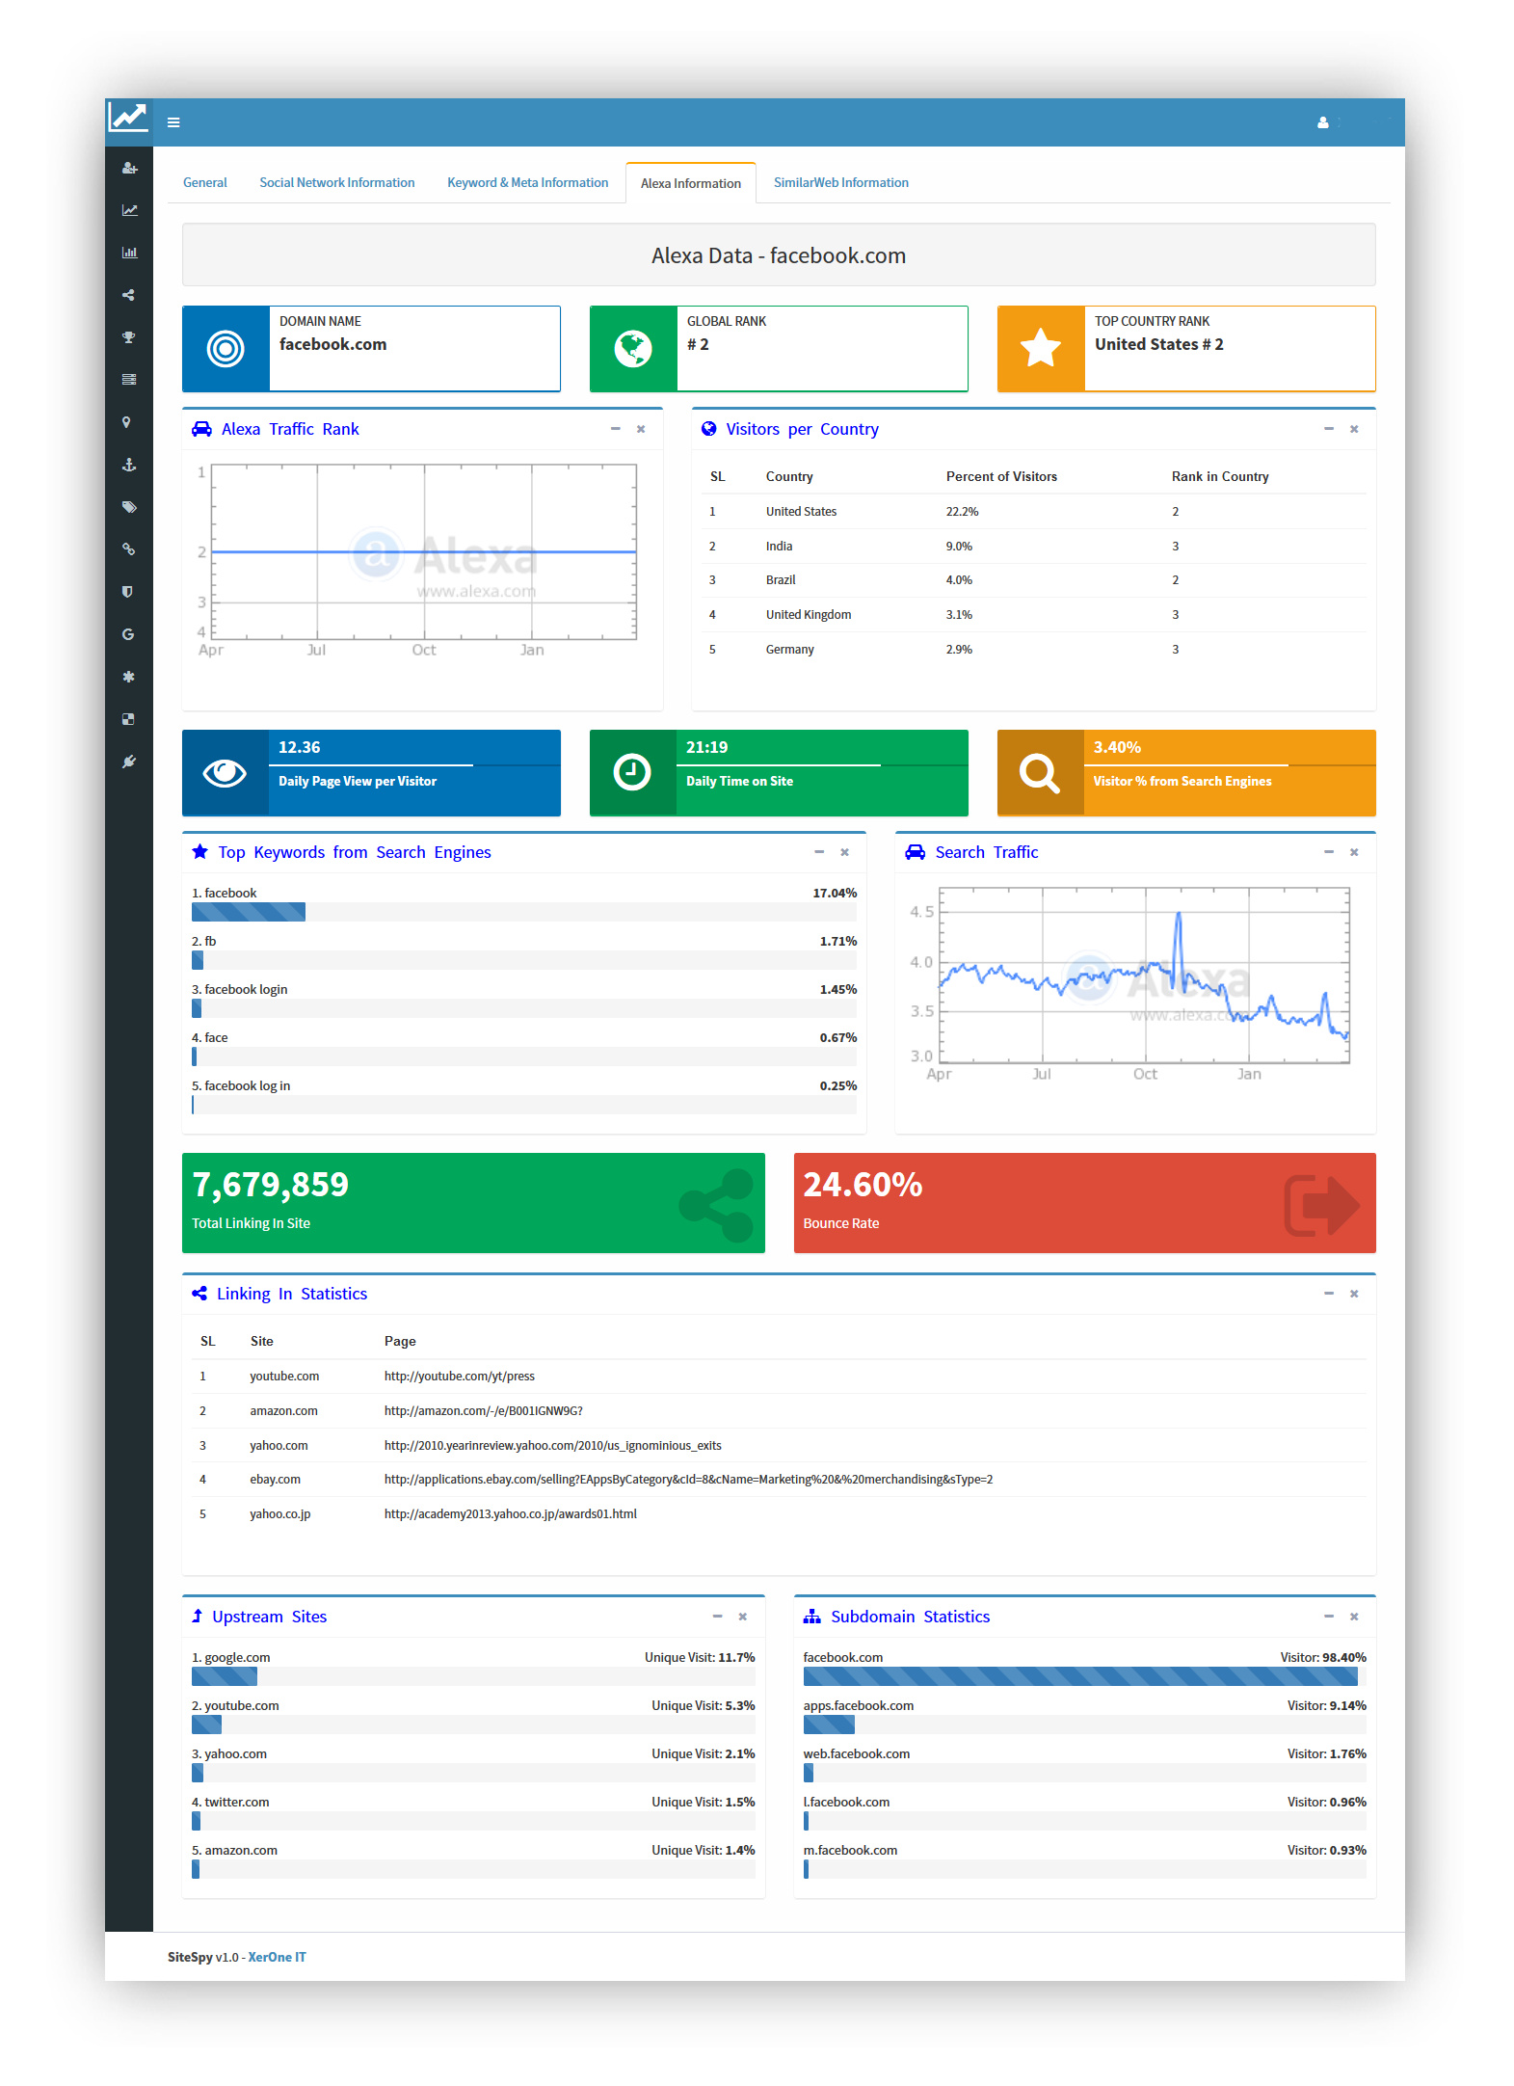Switch to Social Network Information tab

(x=337, y=182)
